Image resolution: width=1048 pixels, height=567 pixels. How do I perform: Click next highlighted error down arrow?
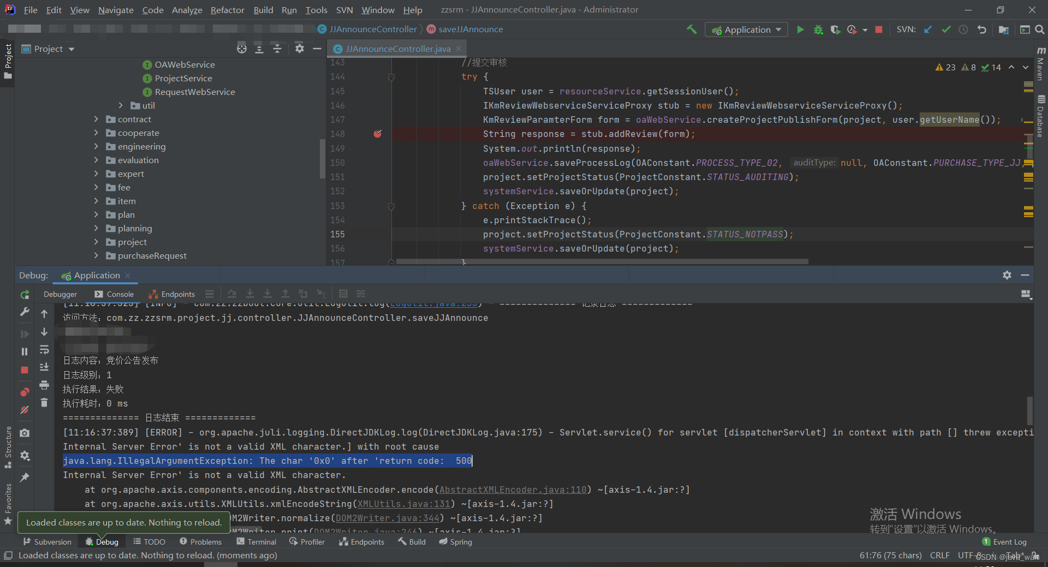(x=1026, y=67)
